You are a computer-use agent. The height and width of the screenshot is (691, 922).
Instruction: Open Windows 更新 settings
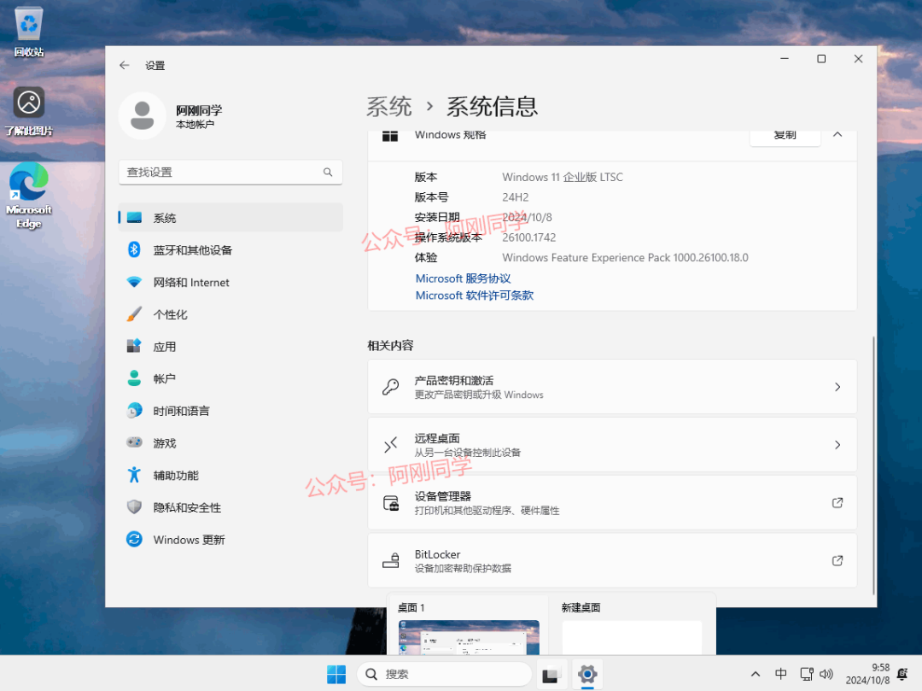(x=230, y=539)
